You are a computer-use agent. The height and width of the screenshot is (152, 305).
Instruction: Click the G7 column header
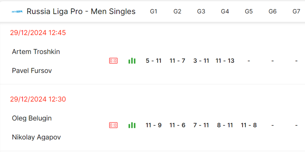(x=296, y=12)
